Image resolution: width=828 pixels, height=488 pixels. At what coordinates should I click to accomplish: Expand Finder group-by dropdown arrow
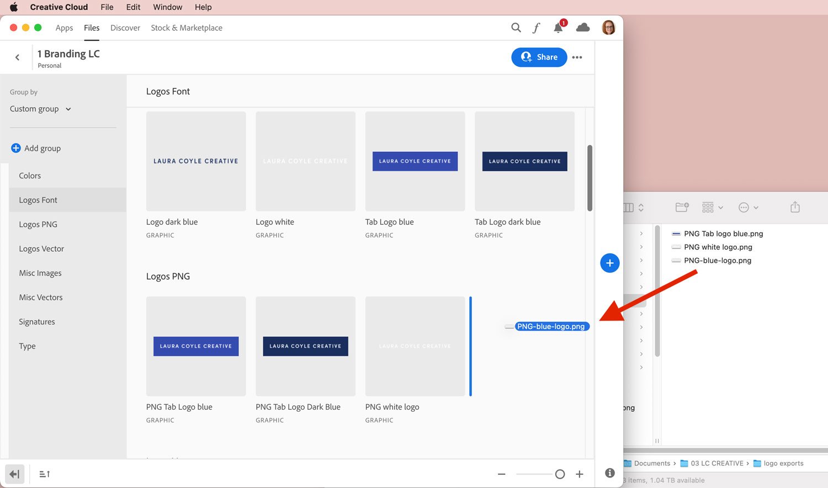[720, 208]
